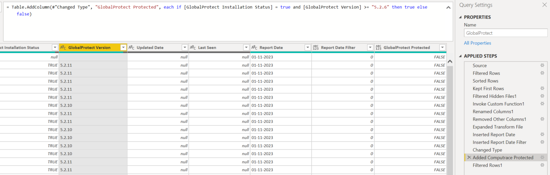Open filter dropdown for Report Date Filter

370,48
